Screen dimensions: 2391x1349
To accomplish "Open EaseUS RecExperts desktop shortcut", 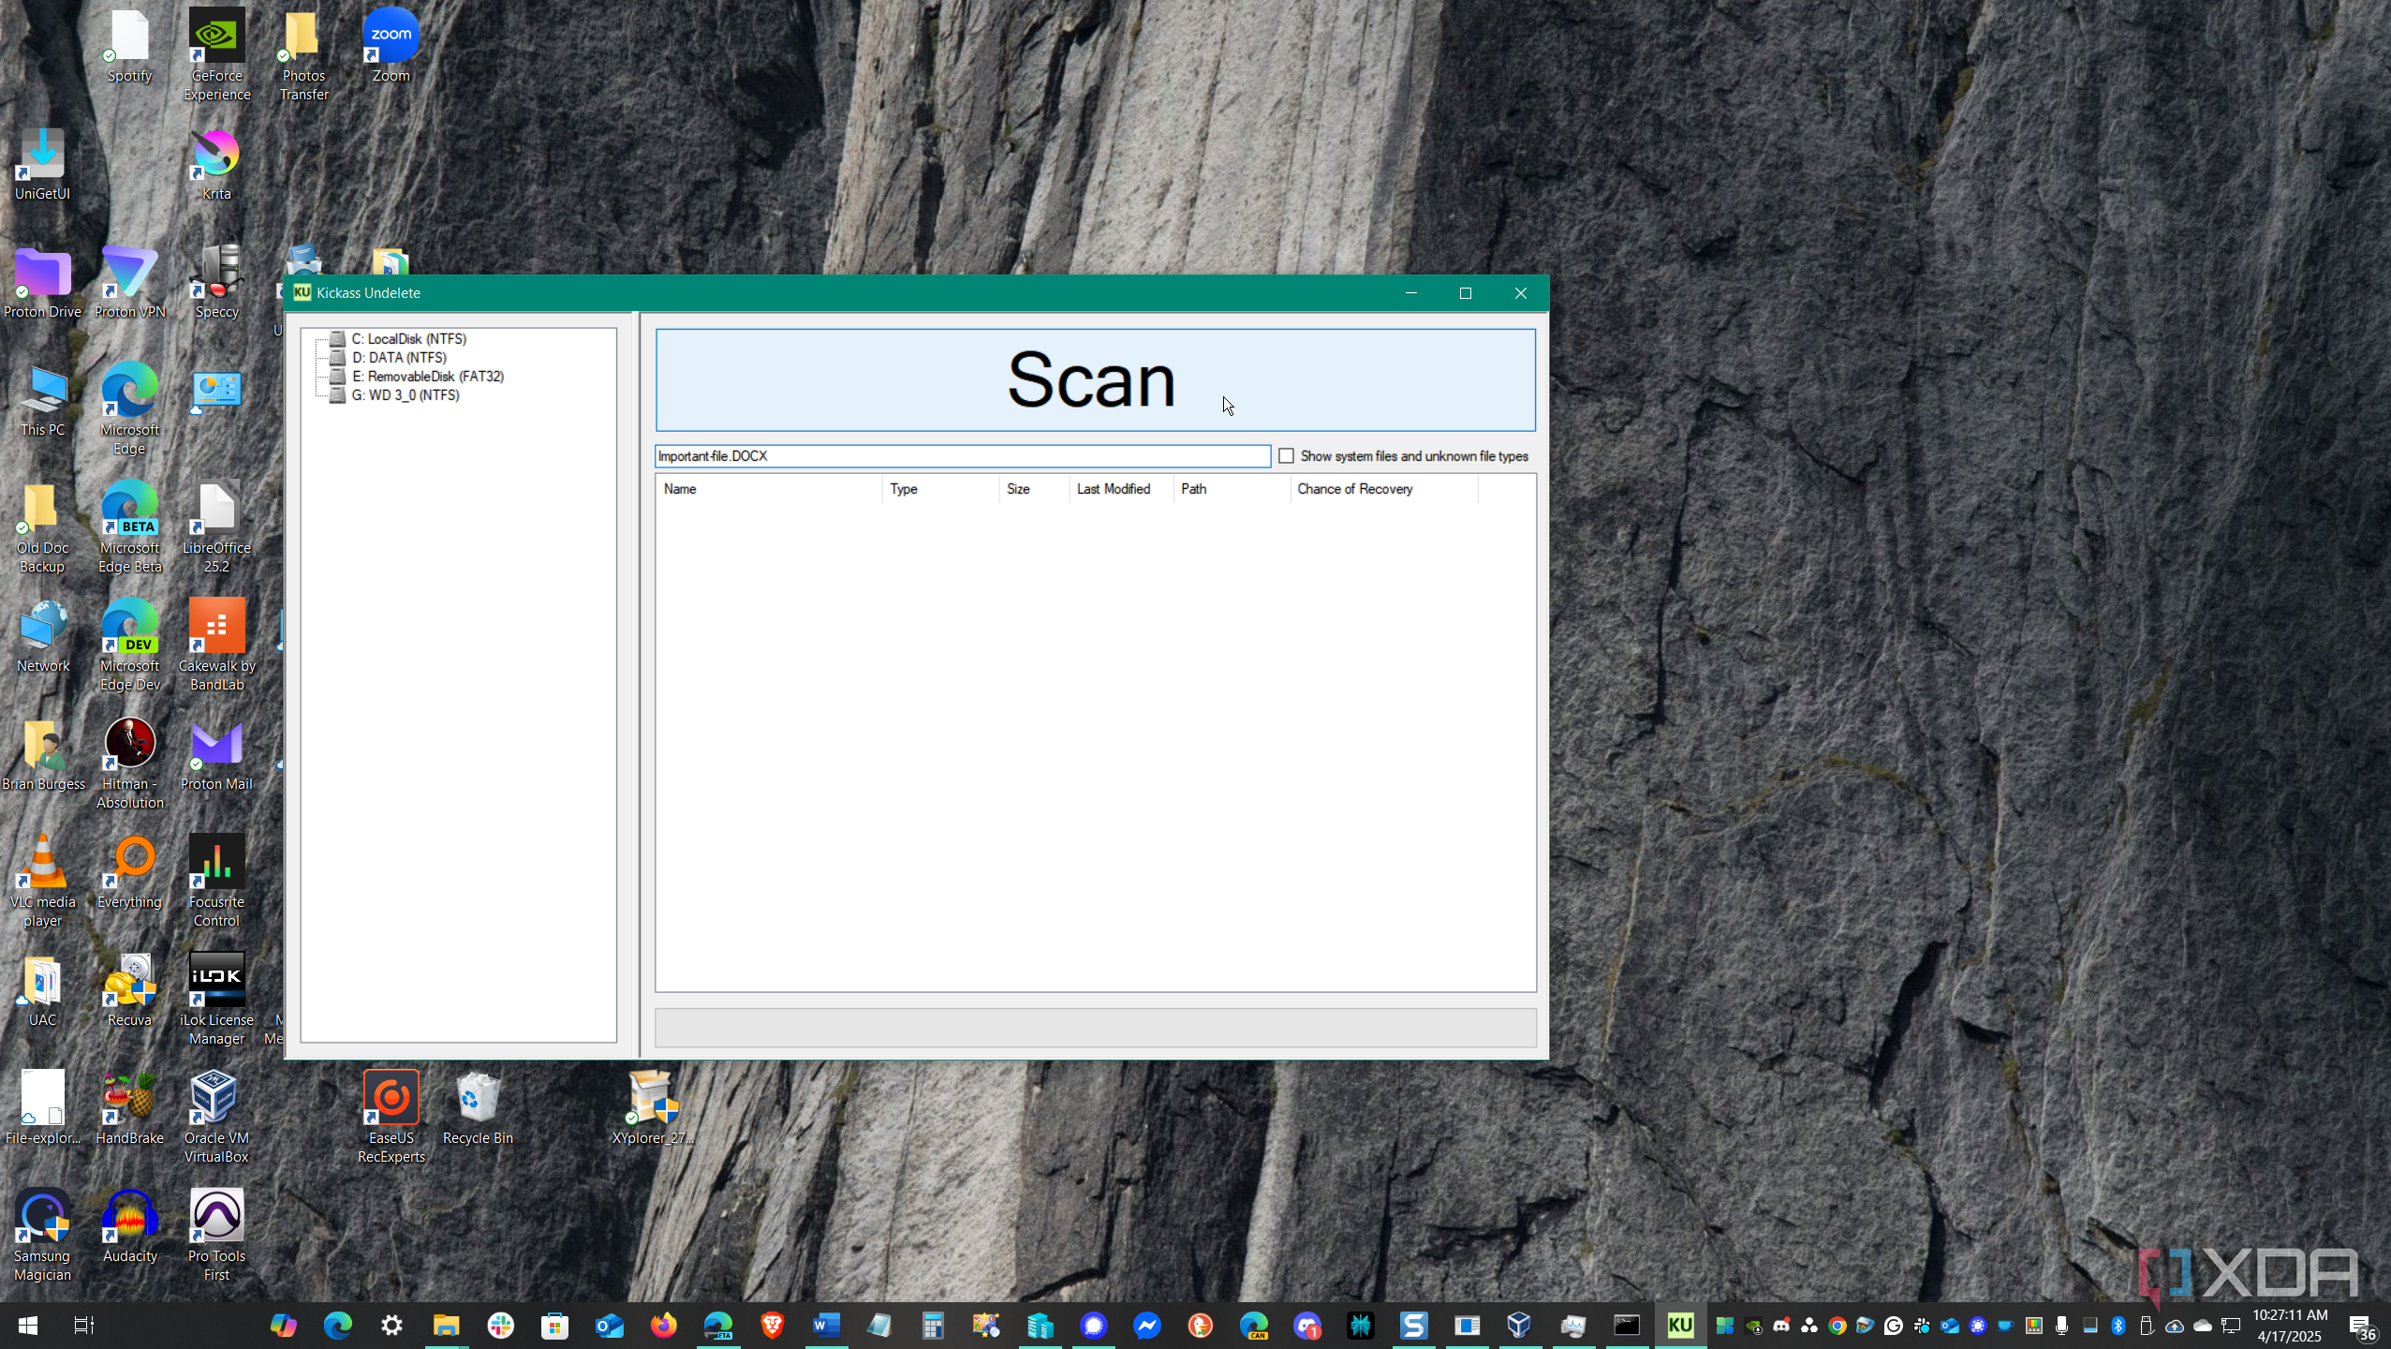I will [x=391, y=1119].
